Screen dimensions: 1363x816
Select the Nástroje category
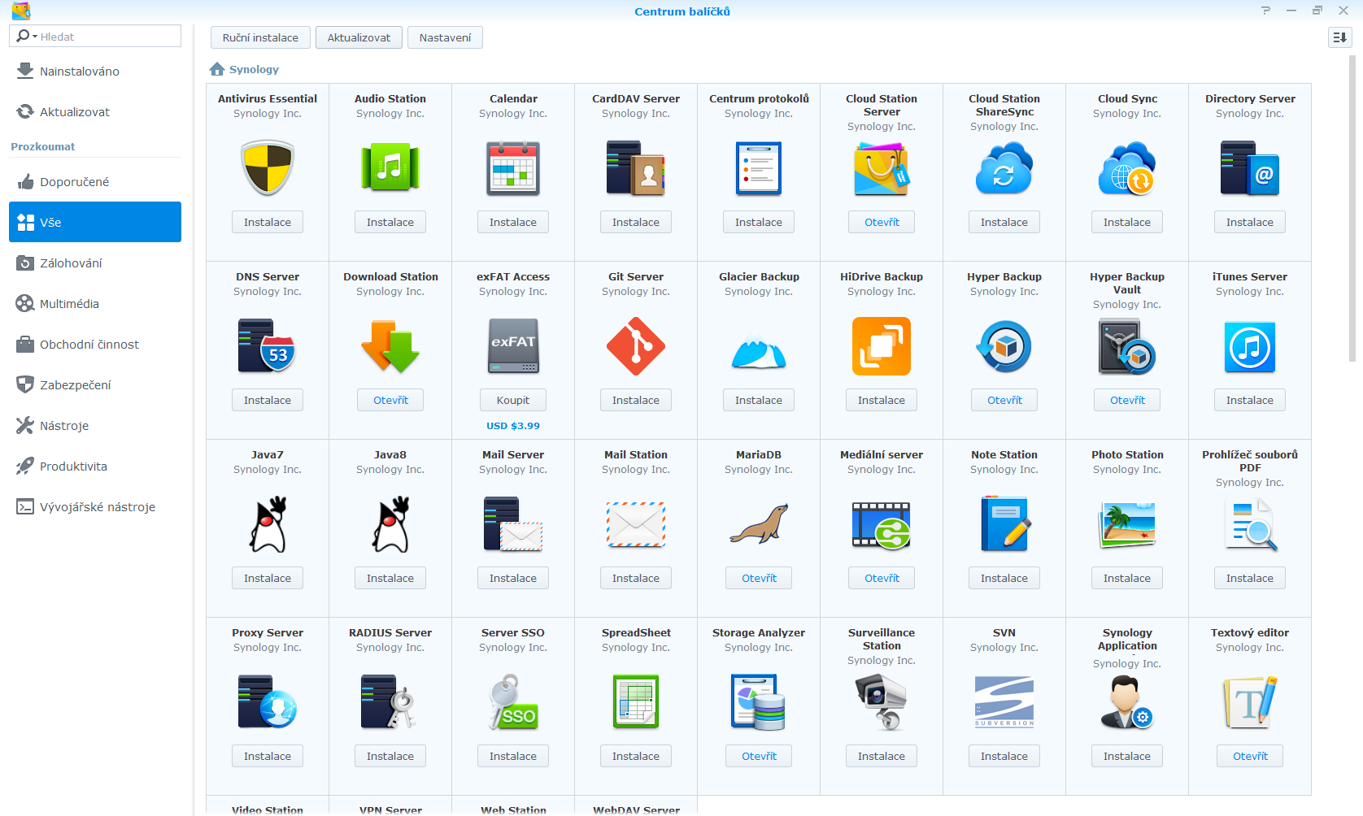pyautogui.click(x=95, y=426)
